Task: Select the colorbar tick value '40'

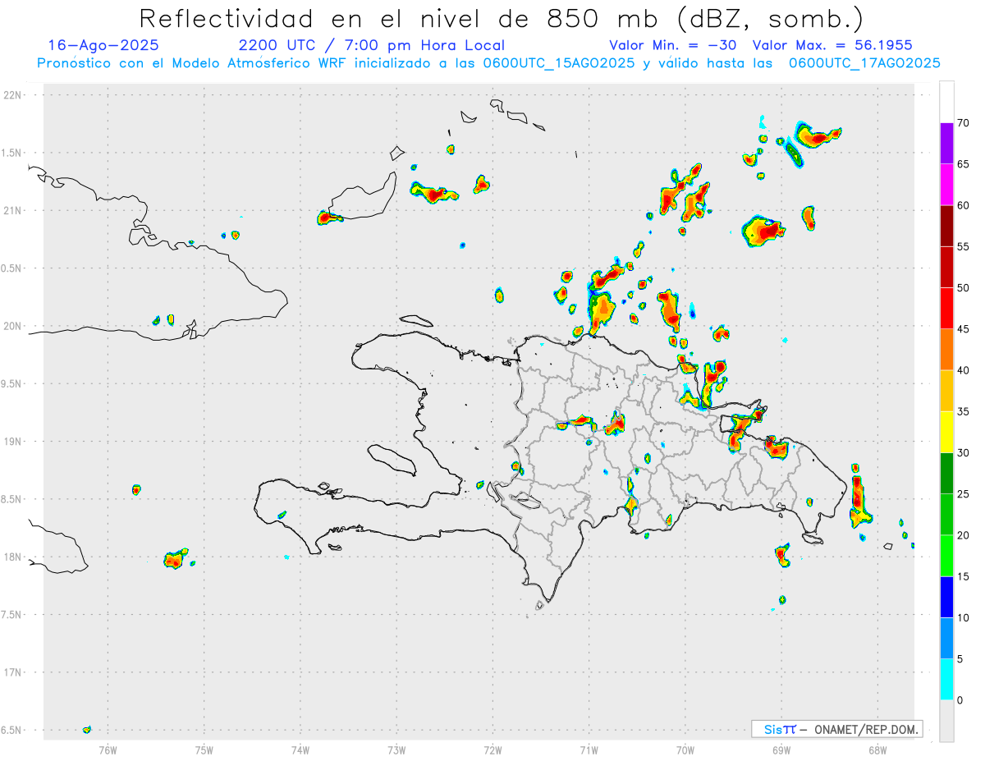Action: 963,370
